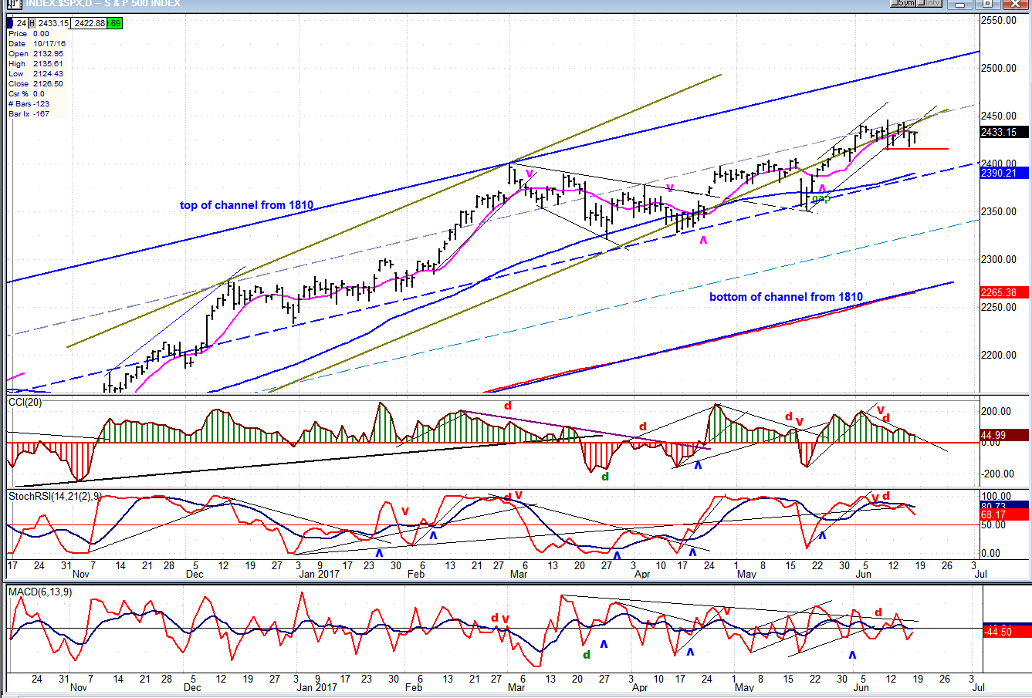The width and height of the screenshot is (1032, 698).
Task: Restore down the chart window
Action: (987, 3)
